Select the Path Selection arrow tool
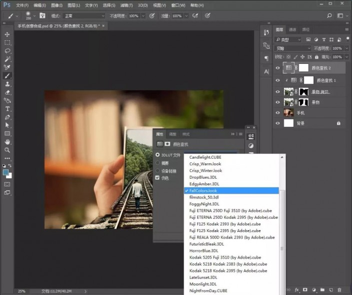352x295 pixels. tap(7, 125)
